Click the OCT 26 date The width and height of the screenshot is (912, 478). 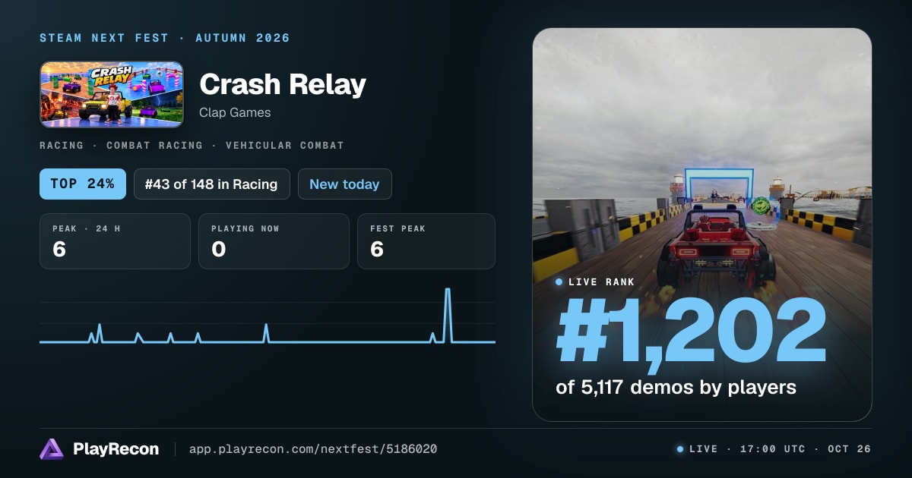850,449
